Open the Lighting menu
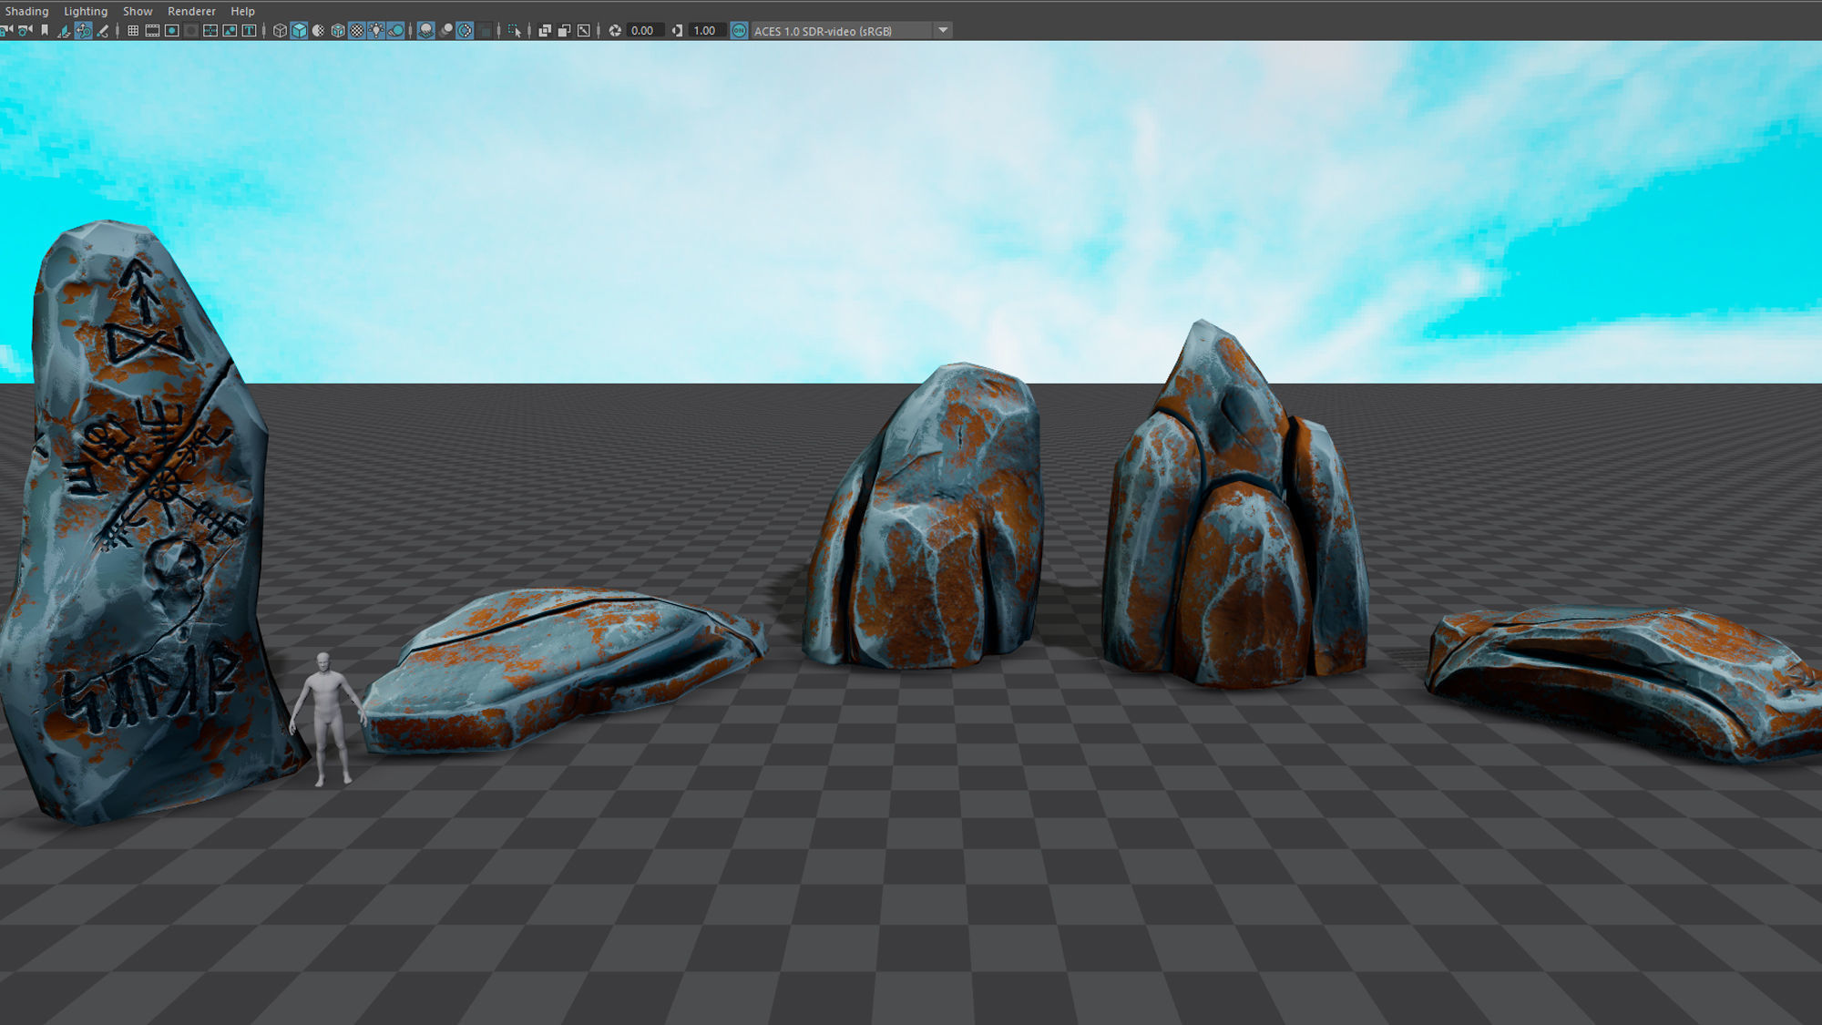The height and width of the screenshot is (1025, 1822). 86,11
